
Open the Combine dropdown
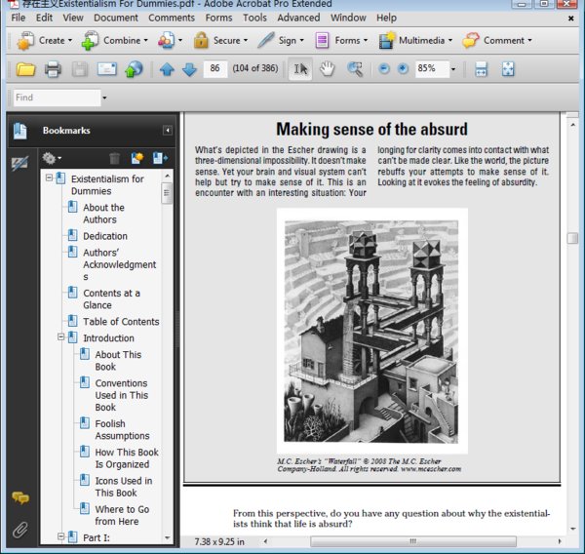(x=114, y=40)
